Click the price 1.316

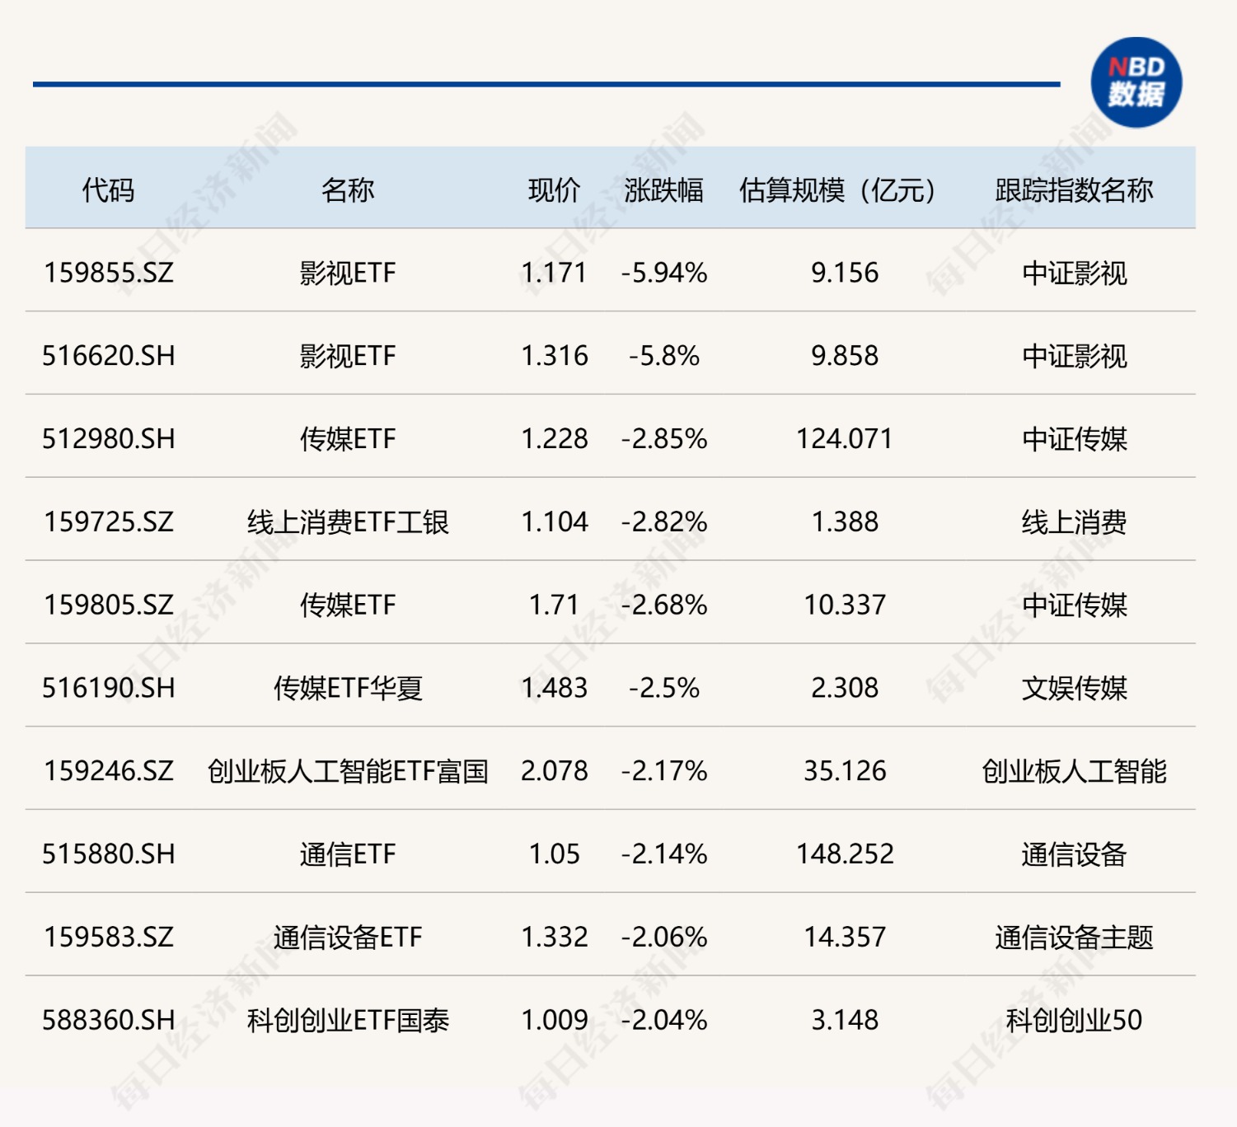555,356
